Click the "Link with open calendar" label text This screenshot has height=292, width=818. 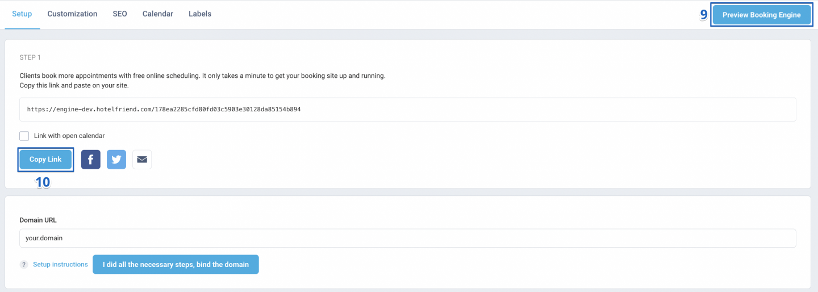[x=69, y=136]
